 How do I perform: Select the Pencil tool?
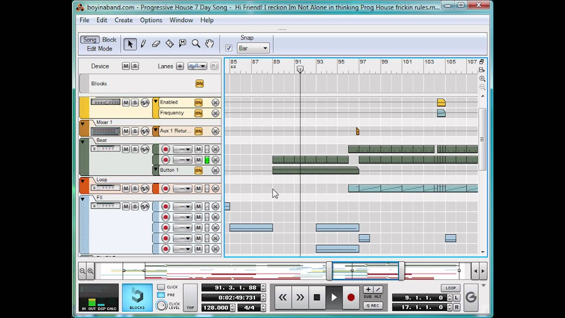pos(143,44)
